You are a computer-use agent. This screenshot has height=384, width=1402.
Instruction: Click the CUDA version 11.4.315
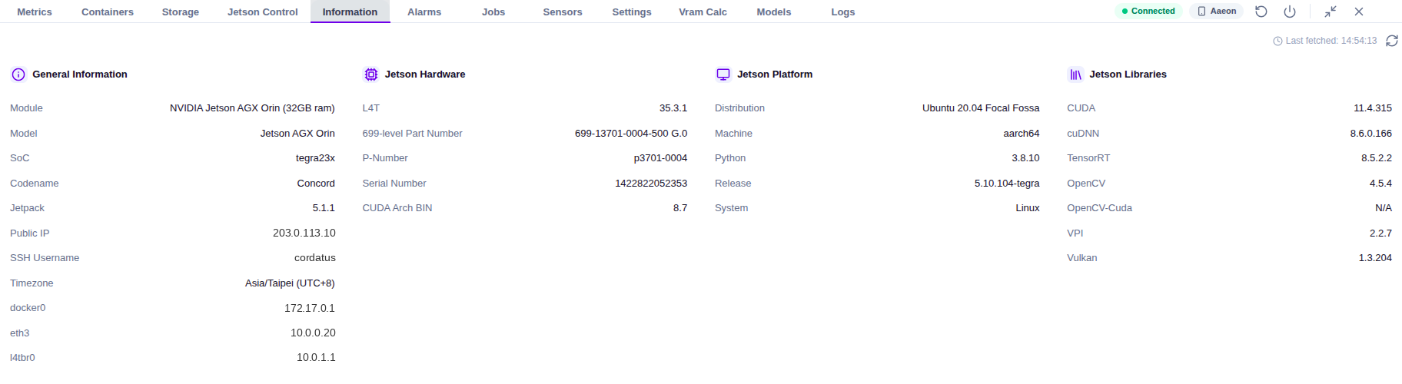[x=1373, y=108]
